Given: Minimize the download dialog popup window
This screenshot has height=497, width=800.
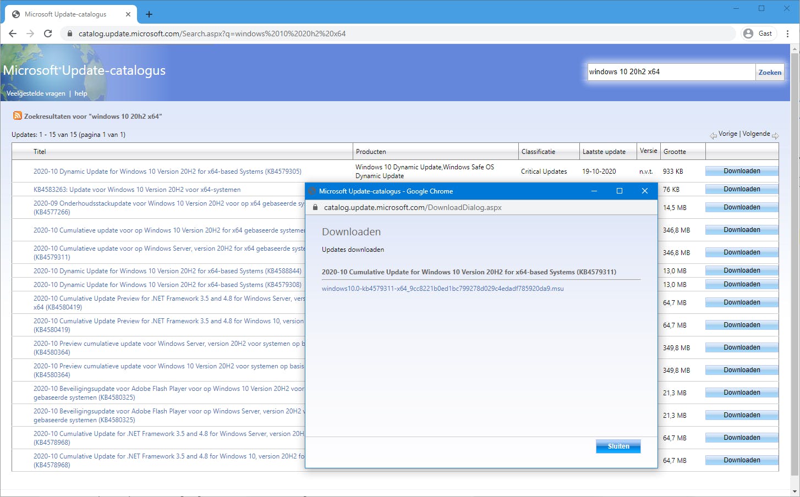Looking at the screenshot, I should click(594, 191).
